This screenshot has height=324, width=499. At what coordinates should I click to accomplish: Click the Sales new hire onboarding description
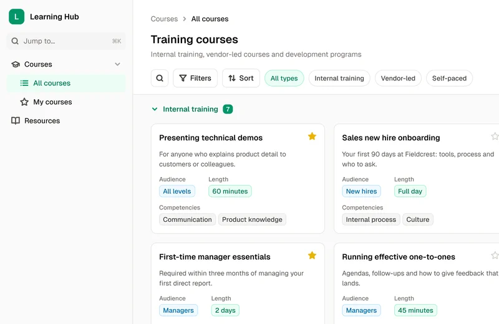(418, 159)
